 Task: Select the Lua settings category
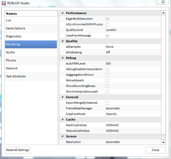31,20
